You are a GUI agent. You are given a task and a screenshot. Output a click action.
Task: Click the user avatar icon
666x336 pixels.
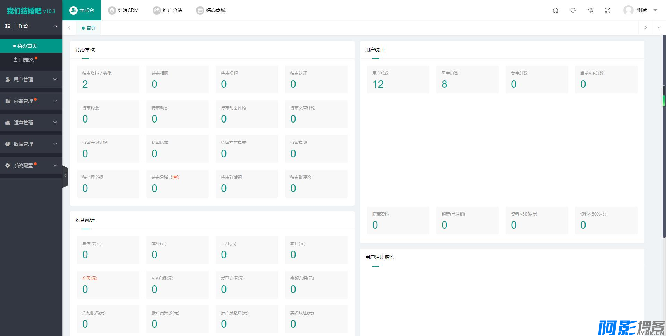pyautogui.click(x=628, y=10)
